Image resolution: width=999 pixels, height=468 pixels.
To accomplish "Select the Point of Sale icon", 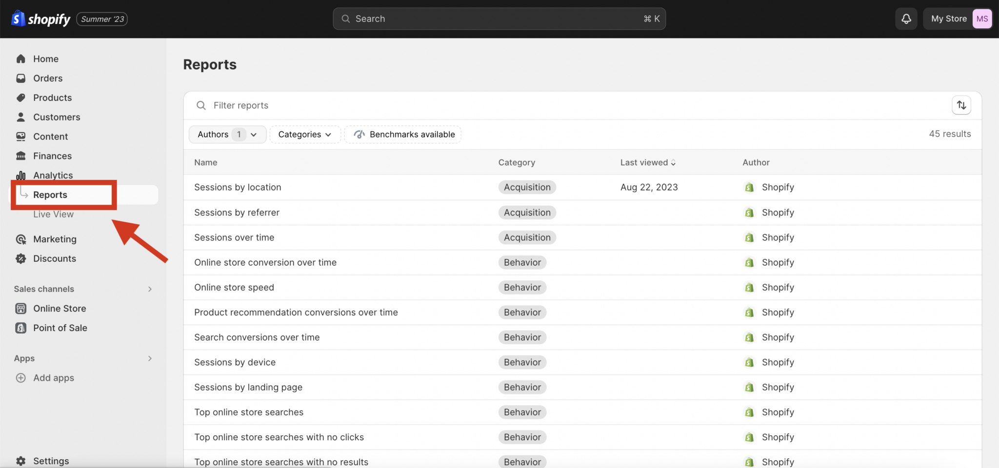I will [x=20, y=328].
